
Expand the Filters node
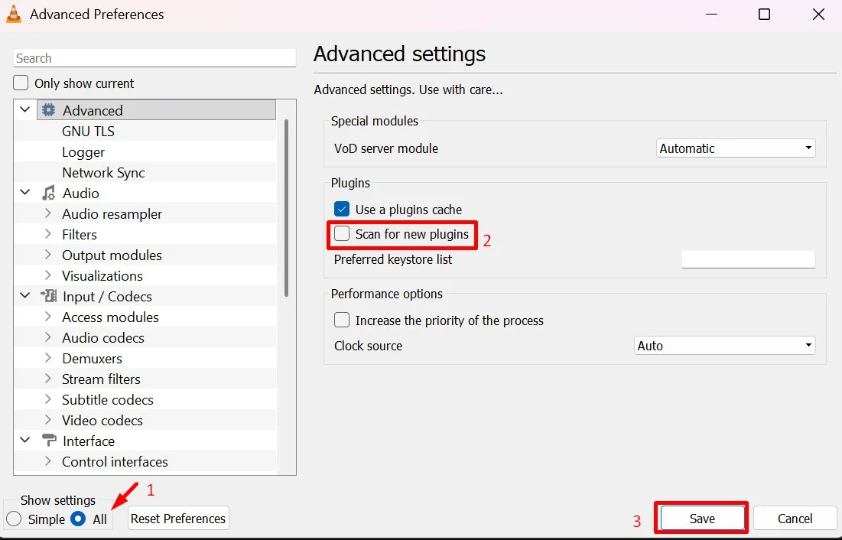point(47,234)
